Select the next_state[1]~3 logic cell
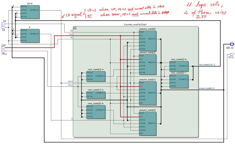The width and height of the screenshot is (235, 144). click(96, 95)
